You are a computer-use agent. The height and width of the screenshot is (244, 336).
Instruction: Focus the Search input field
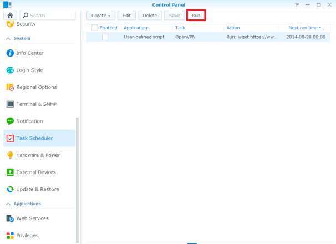(48, 16)
